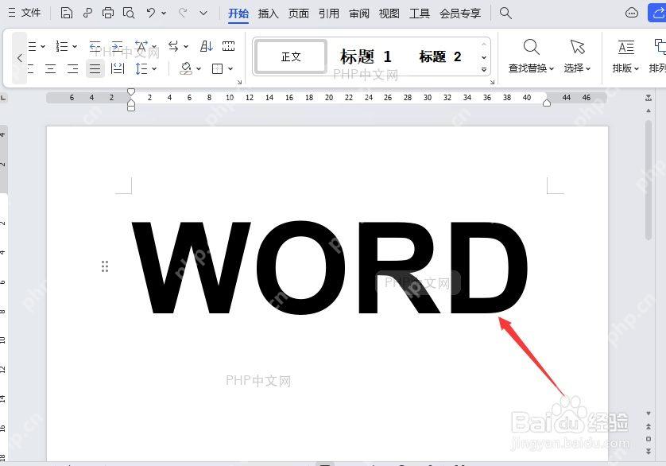Show next row of the styles gallery
The width and height of the screenshot is (666, 466).
(484, 57)
